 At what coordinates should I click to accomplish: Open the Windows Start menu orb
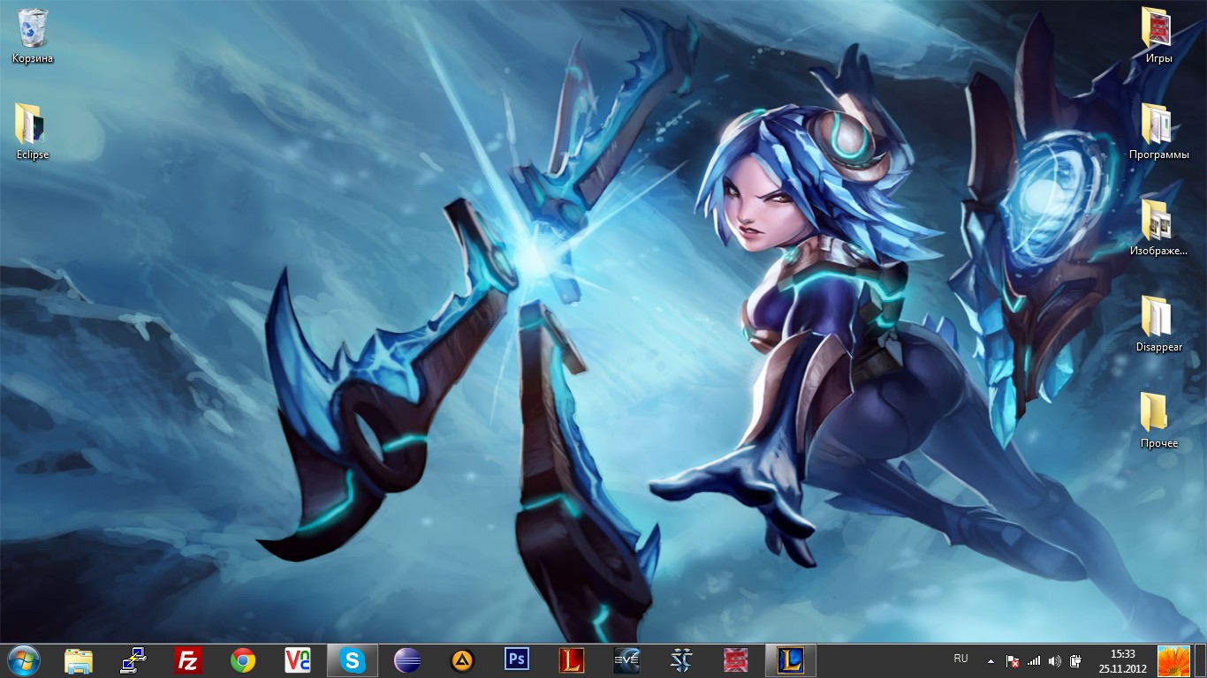click(x=24, y=660)
